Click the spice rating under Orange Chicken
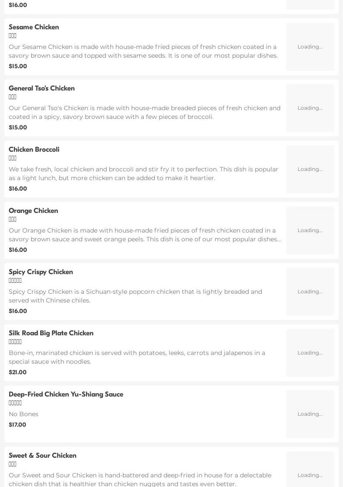Viewport: 343px width, 487px height. pyautogui.click(x=13, y=219)
